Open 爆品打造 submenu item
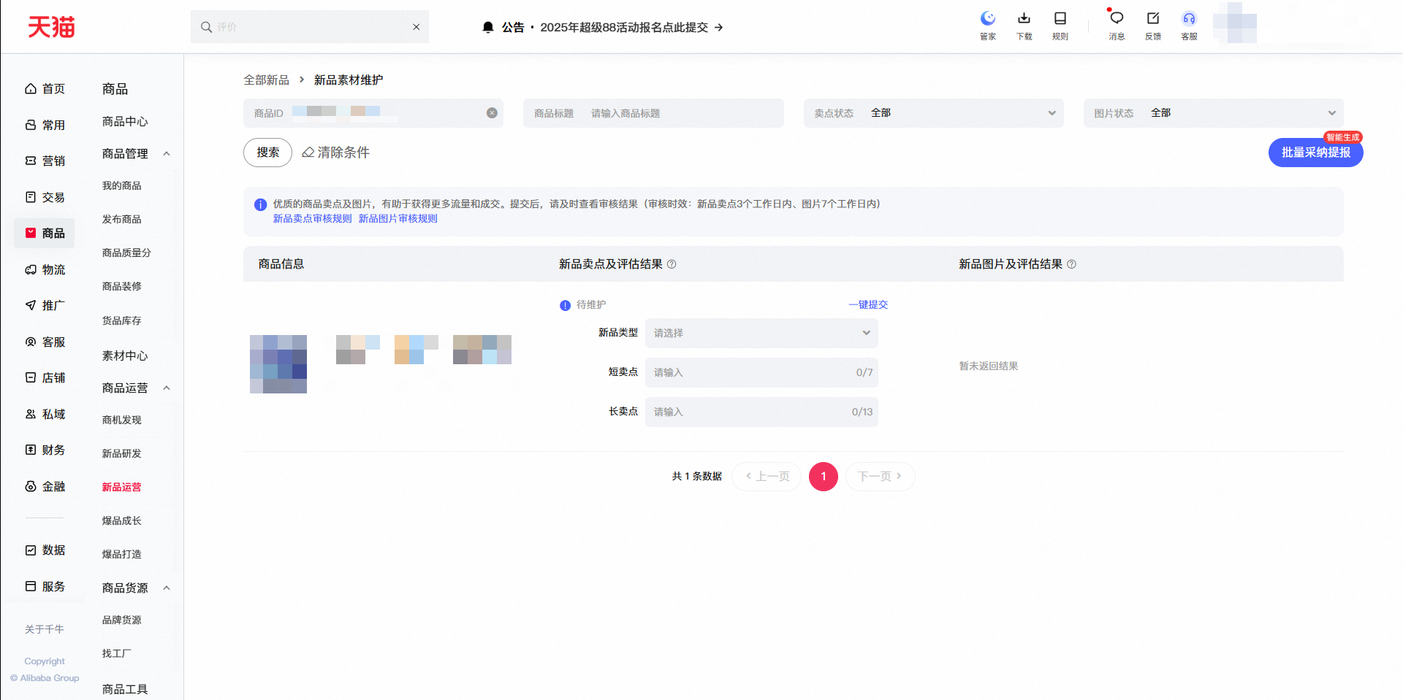1403x700 pixels. [x=122, y=554]
